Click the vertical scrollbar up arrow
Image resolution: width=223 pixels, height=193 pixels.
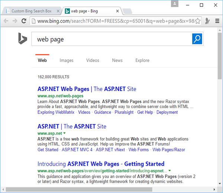220,30
